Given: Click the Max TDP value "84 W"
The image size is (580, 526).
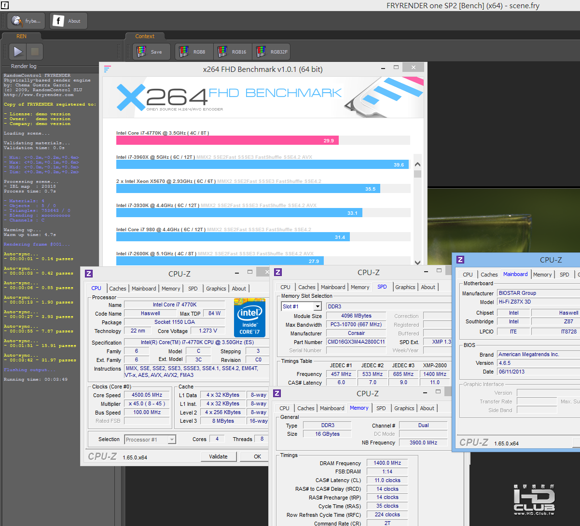Looking at the screenshot, I should coord(215,313).
